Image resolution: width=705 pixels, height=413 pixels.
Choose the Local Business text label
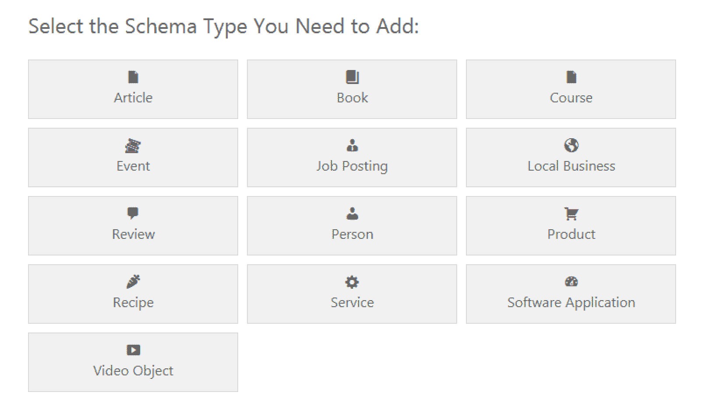[571, 166]
